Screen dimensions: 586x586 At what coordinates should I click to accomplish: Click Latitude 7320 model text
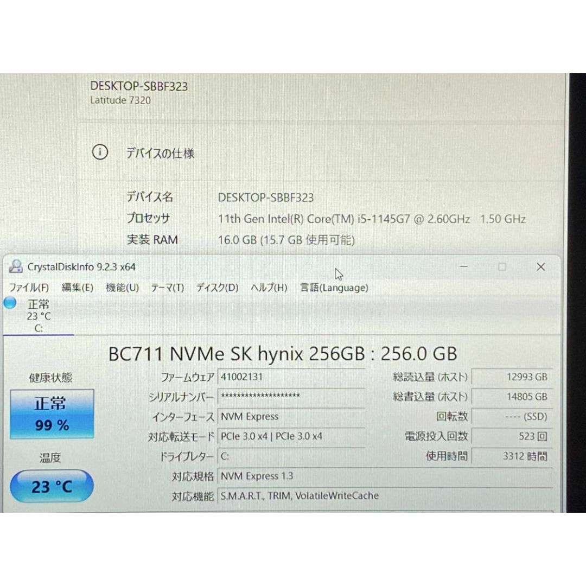[120, 100]
